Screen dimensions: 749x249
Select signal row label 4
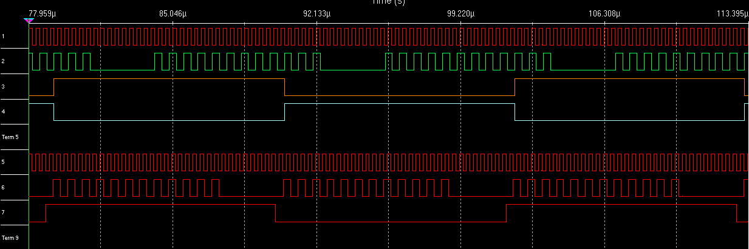3,112
